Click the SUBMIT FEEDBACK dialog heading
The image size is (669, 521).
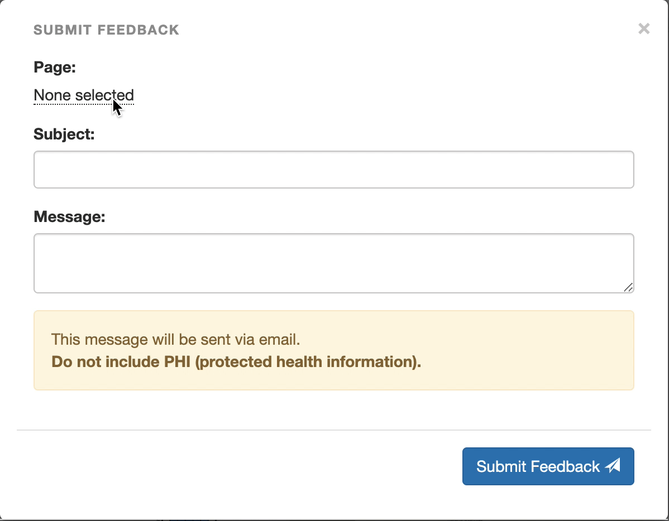pos(106,30)
